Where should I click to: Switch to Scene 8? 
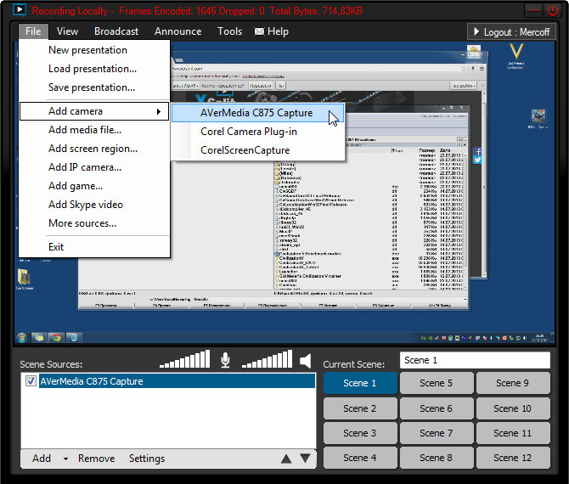point(437,458)
